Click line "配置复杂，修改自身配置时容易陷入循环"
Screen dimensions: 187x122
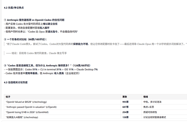tap(27, 28)
